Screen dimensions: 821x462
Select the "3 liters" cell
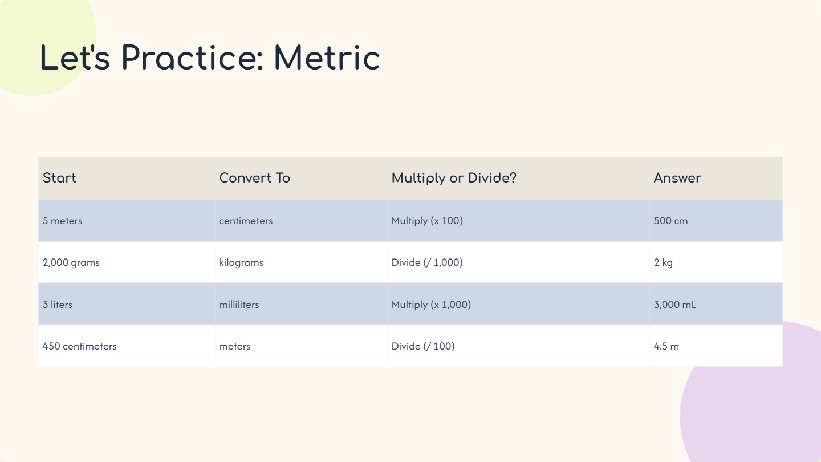tap(58, 305)
